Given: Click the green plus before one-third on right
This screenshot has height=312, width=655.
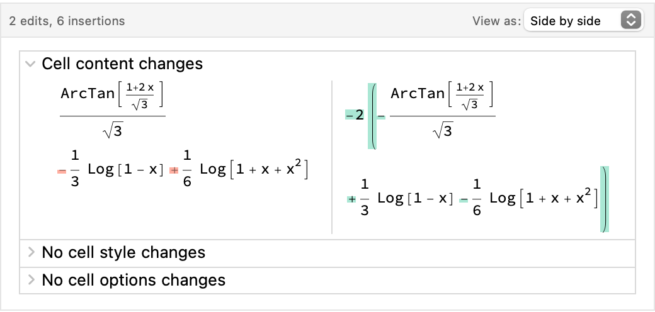Looking at the screenshot, I should pos(351,199).
